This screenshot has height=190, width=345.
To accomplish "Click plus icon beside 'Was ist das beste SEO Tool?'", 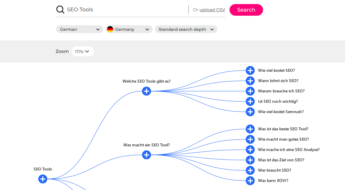I will (x=250, y=129).
